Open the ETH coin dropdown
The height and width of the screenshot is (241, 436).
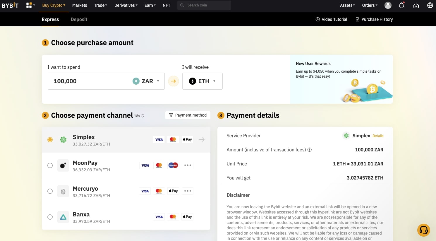202,81
